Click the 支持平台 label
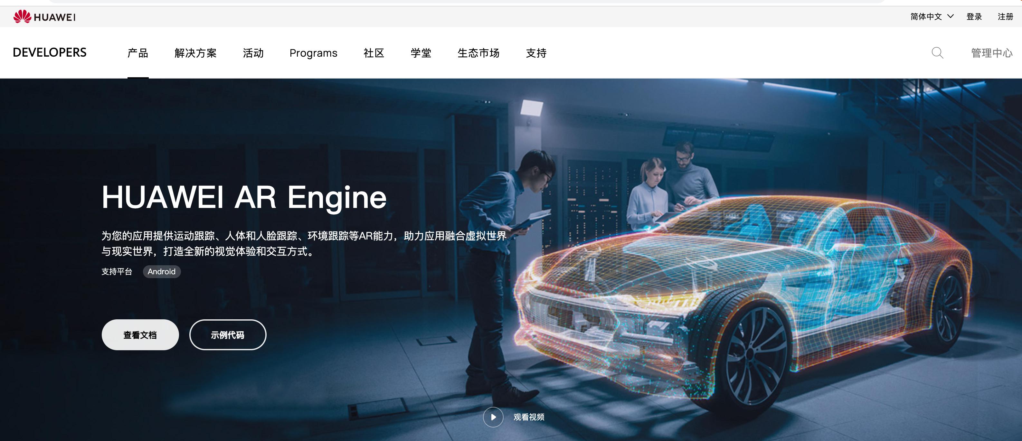The height and width of the screenshot is (441, 1022). [x=117, y=272]
